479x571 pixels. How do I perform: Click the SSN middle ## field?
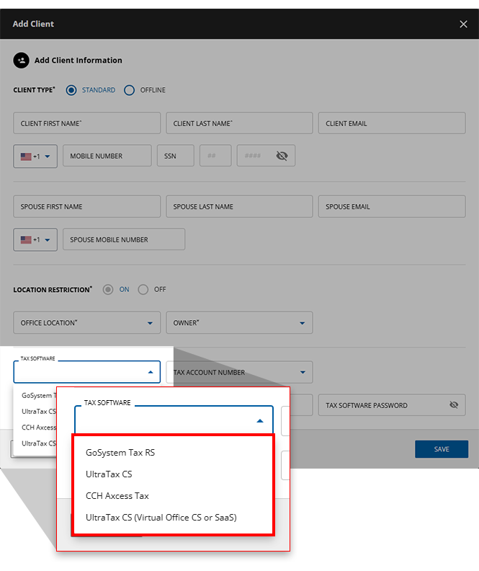(x=215, y=156)
